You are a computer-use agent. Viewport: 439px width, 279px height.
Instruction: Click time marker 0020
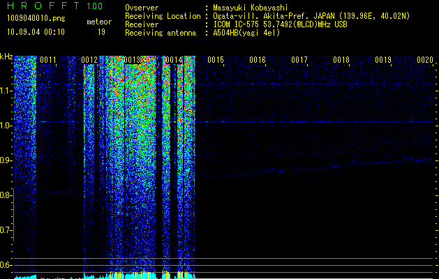[425, 60]
